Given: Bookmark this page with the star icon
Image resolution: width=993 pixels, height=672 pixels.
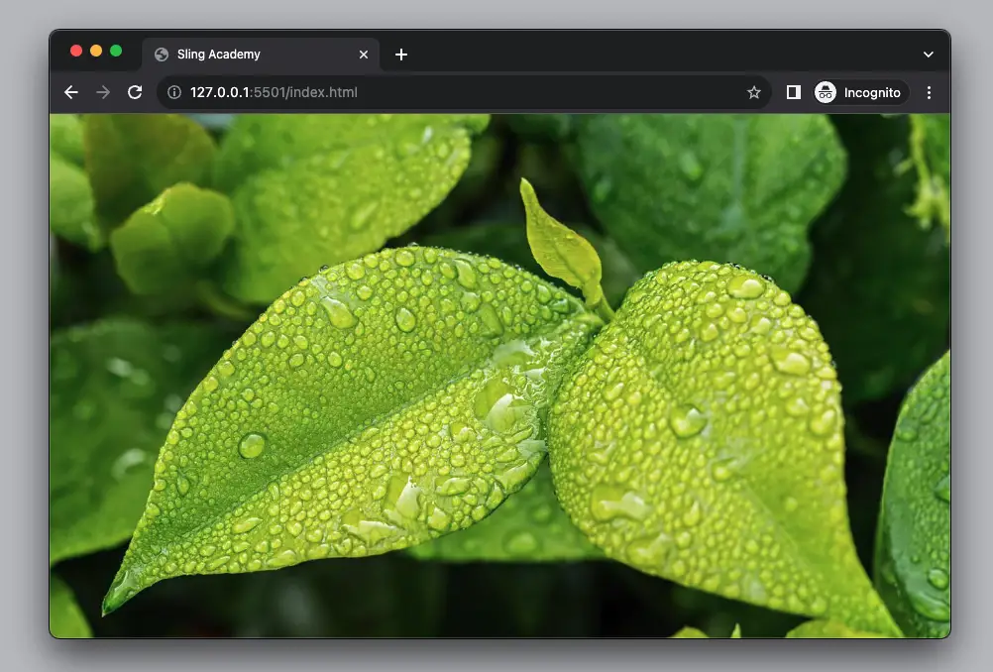Looking at the screenshot, I should (x=753, y=92).
